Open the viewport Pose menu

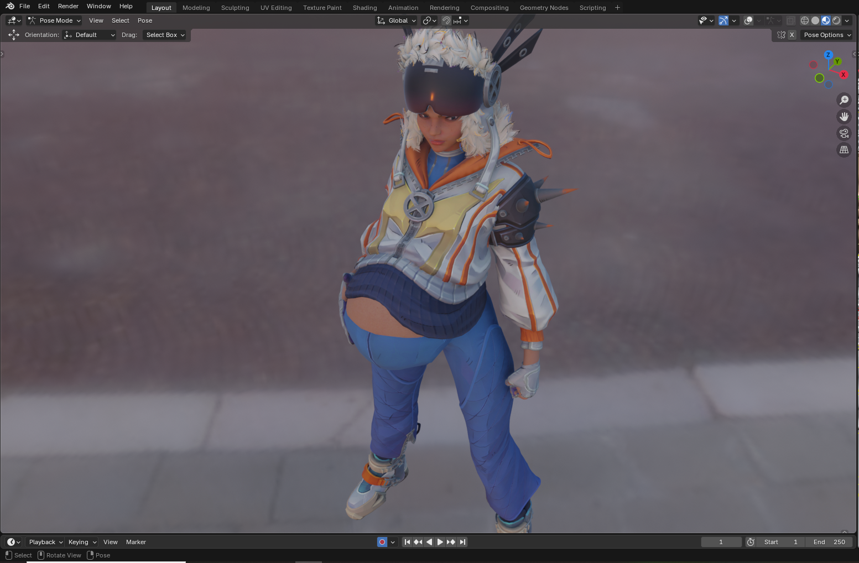145,20
